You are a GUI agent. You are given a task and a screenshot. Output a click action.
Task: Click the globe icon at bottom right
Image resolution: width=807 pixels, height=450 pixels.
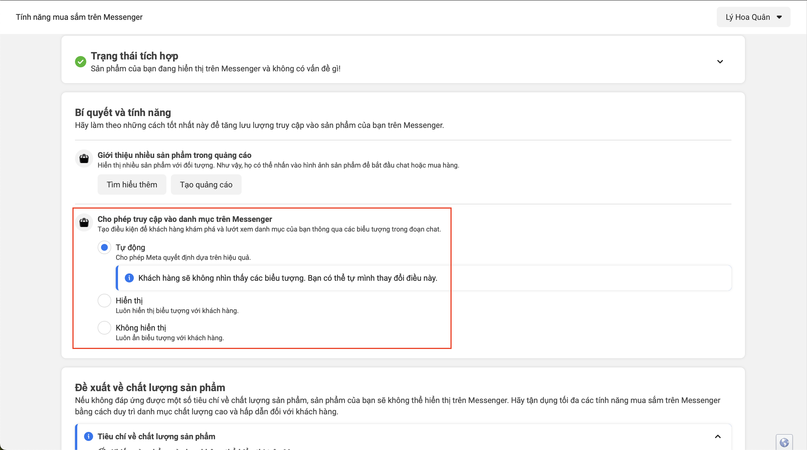click(x=784, y=442)
